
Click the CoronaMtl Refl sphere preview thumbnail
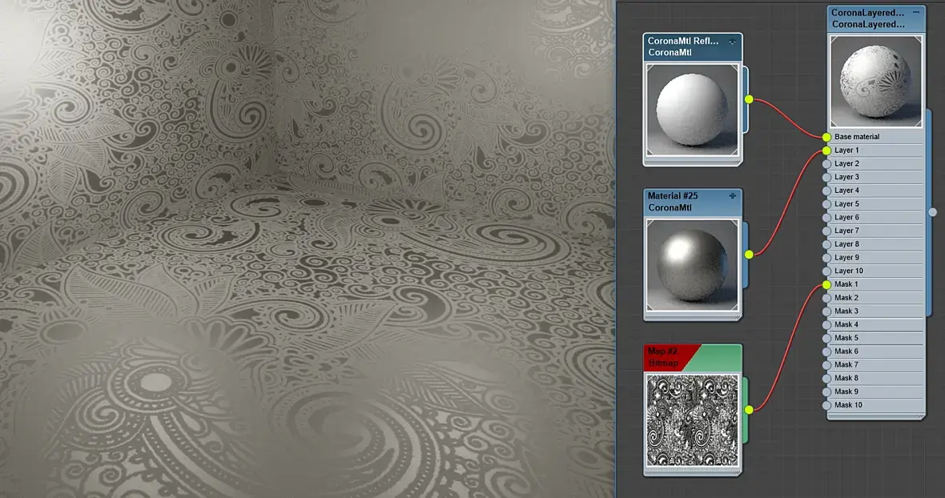pos(693,110)
